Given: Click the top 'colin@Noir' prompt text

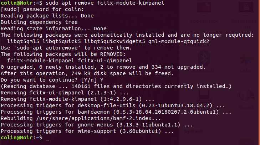Looking at the screenshot, I should (16, 3).
